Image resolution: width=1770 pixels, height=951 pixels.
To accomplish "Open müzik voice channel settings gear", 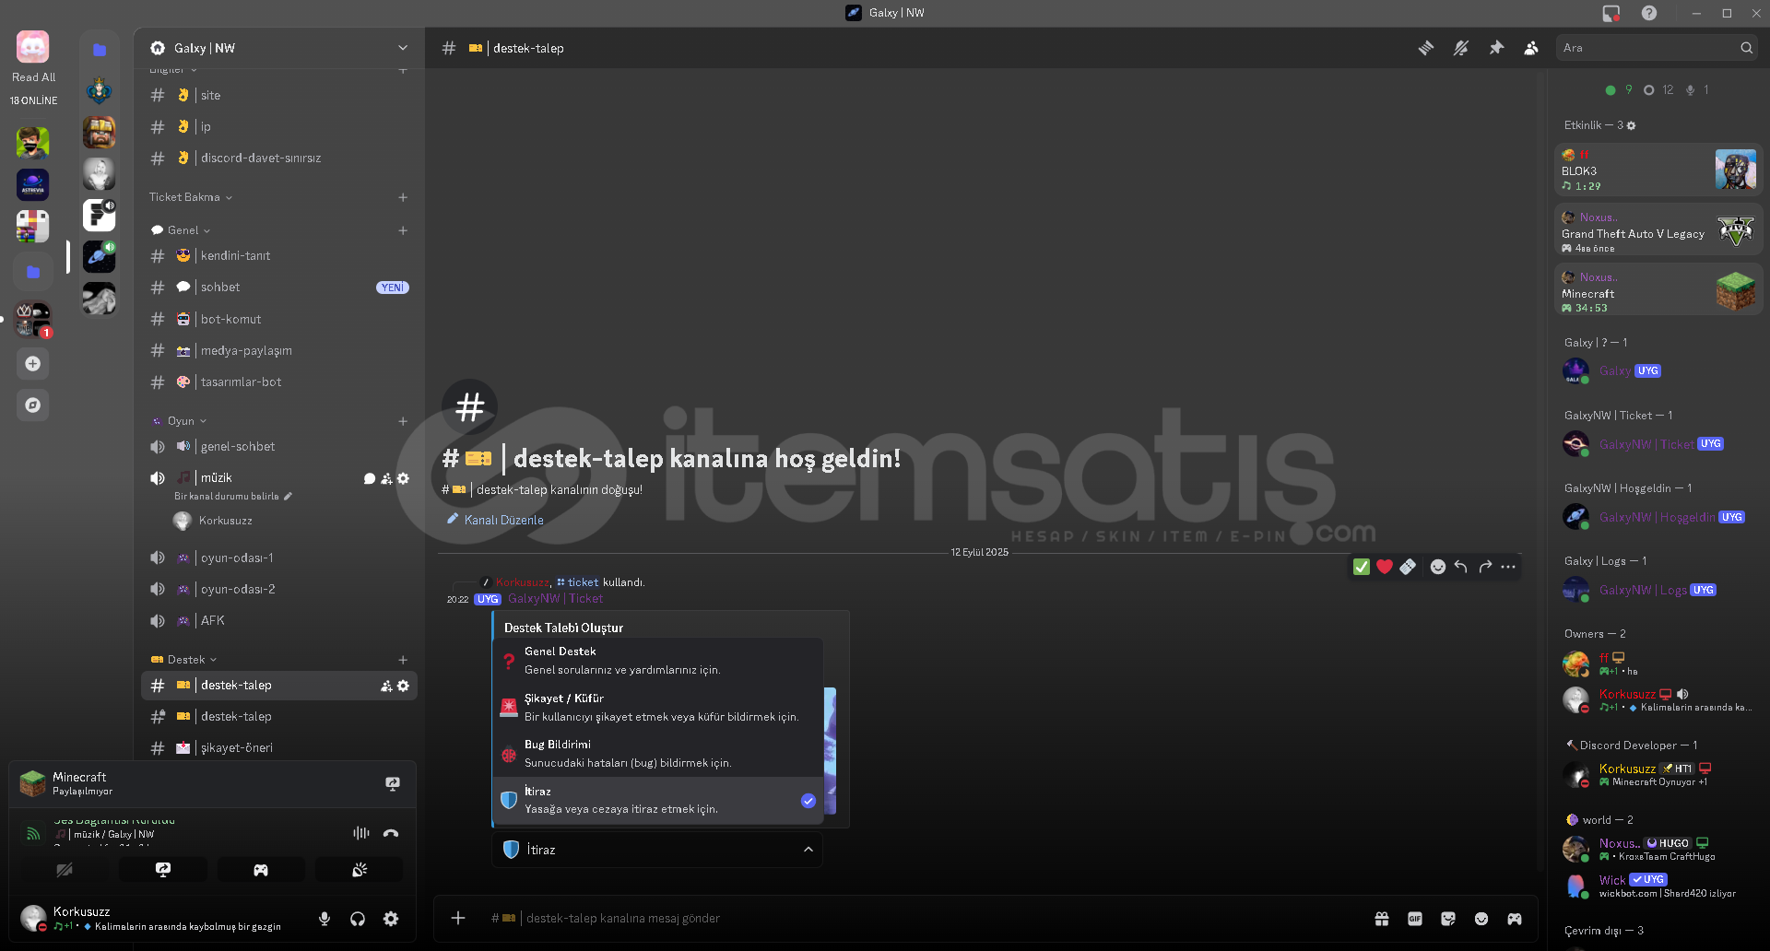I will [403, 478].
